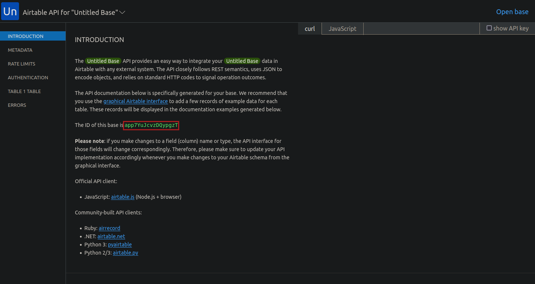This screenshot has width=535, height=284.
Task: Click the INTRODUCTION heading text
Action: click(x=99, y=40)
